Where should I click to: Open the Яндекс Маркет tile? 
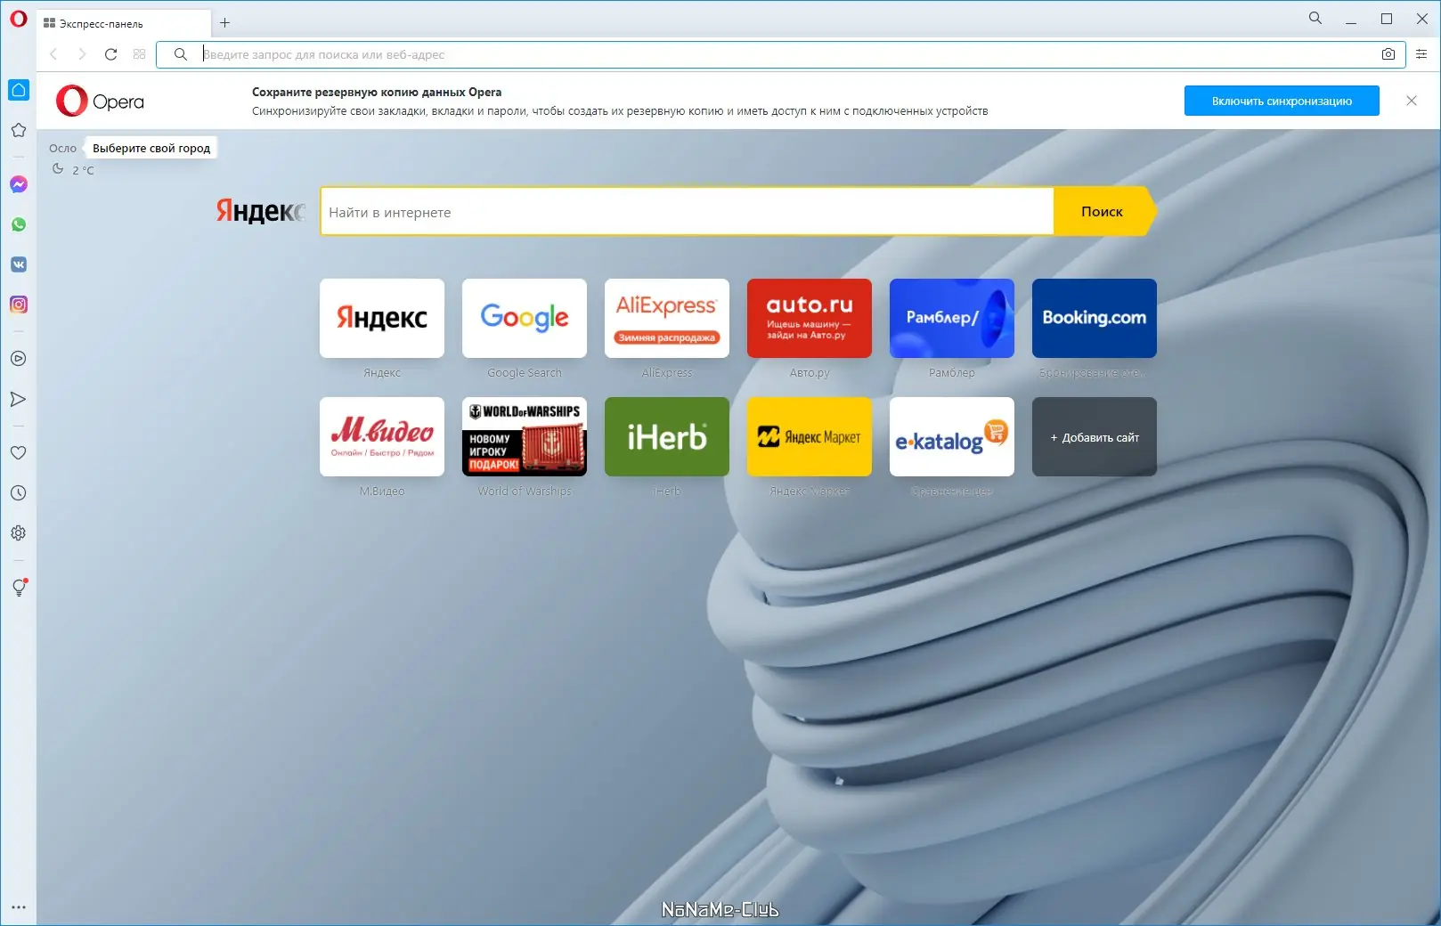(x=810, y=437)
